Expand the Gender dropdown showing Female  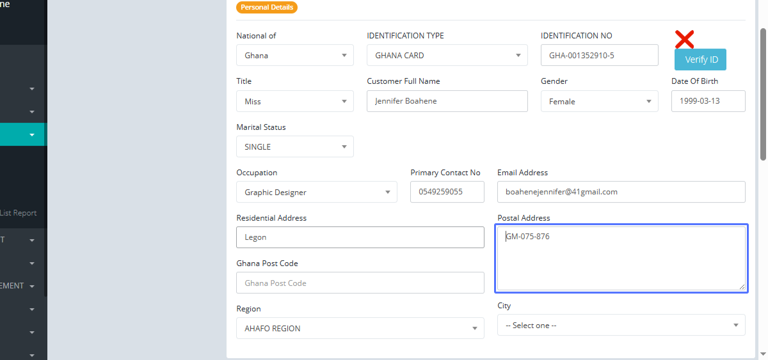599,102
